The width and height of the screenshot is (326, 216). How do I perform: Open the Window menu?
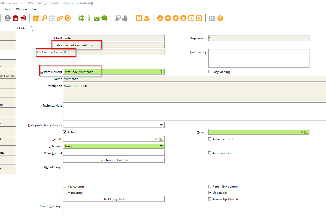(22, 9)
